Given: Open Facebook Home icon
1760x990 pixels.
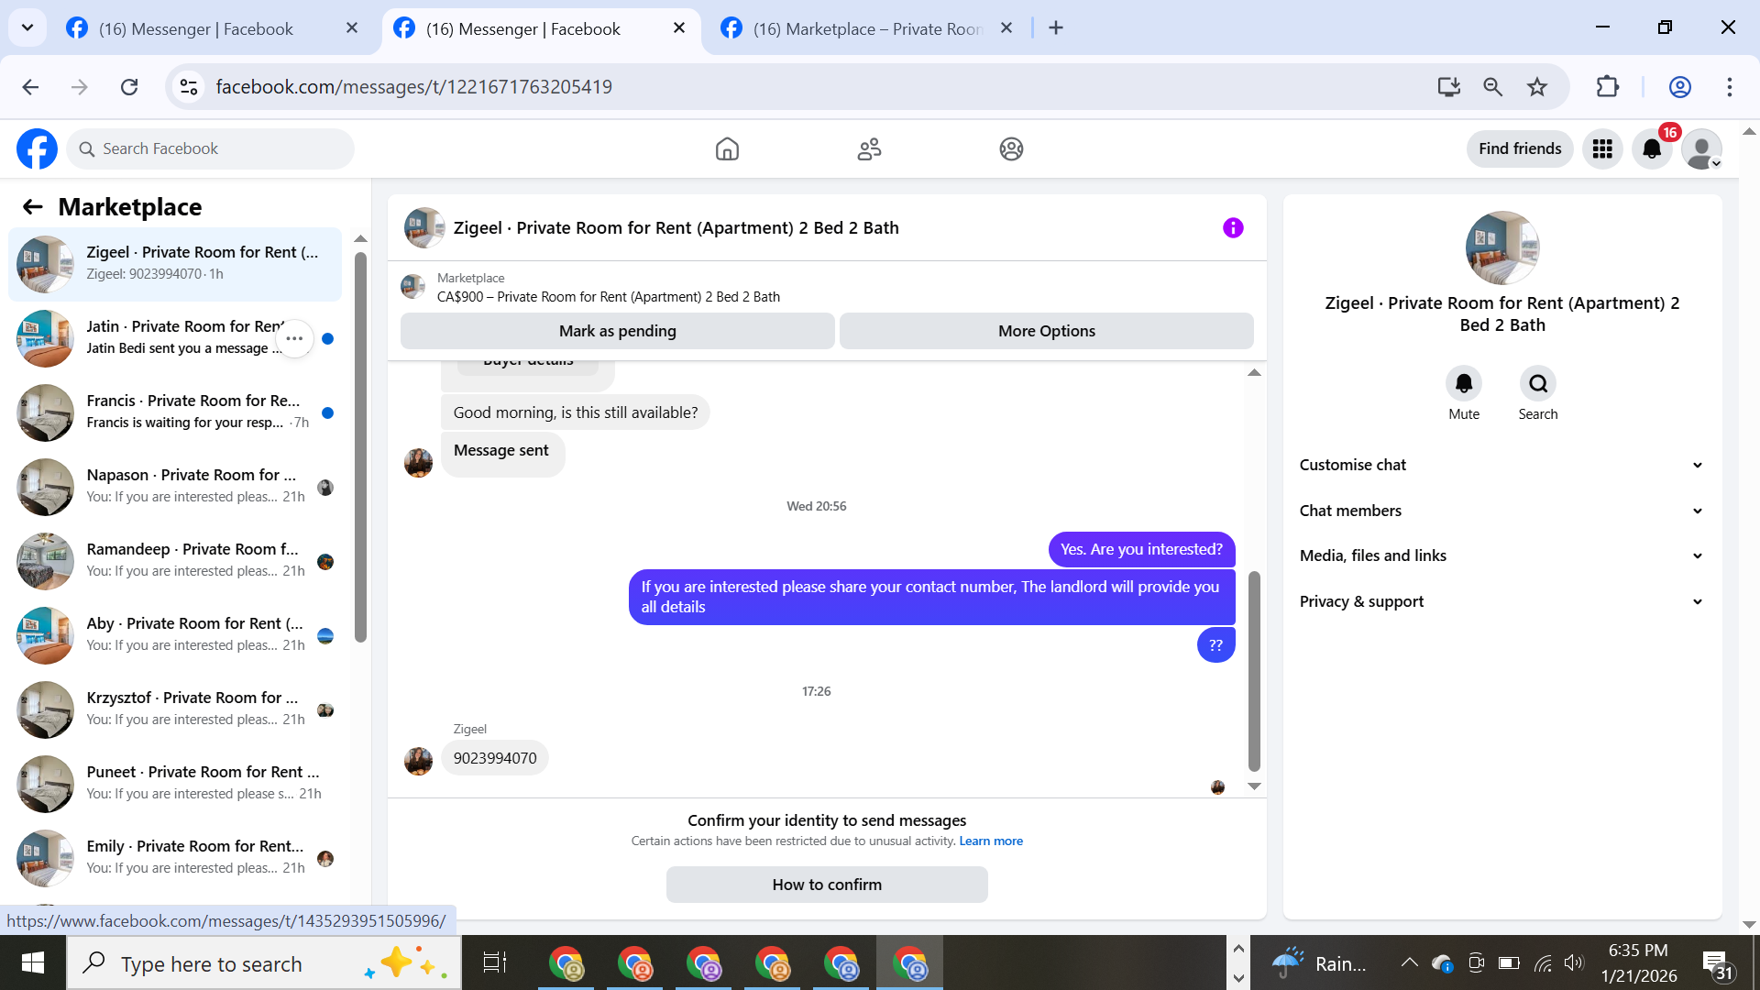Looking at the screenshot, I should [x=727, y=148].
